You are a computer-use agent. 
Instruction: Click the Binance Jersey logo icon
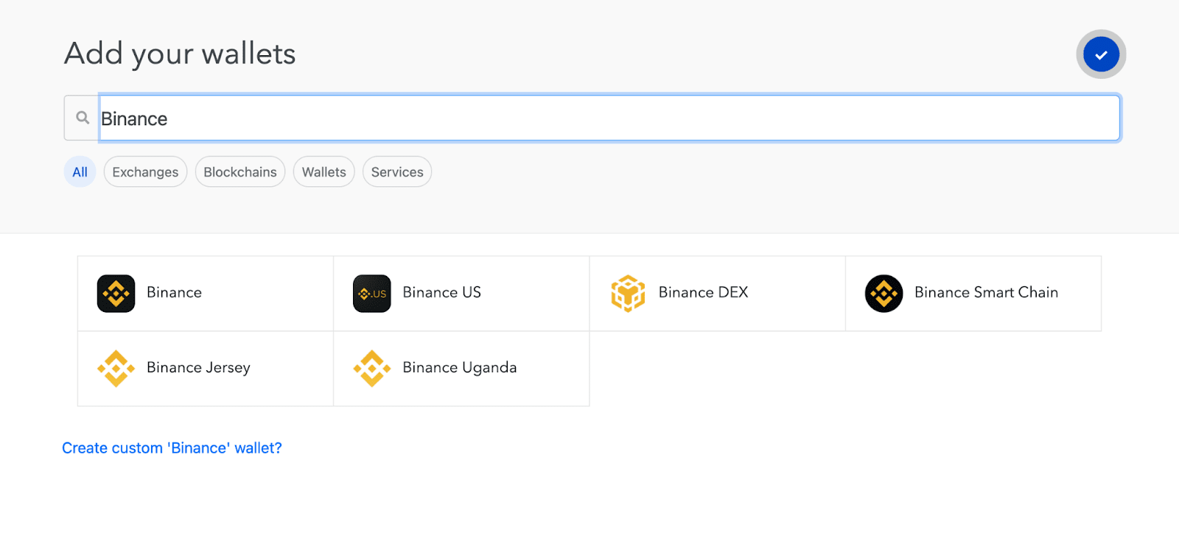116,369
